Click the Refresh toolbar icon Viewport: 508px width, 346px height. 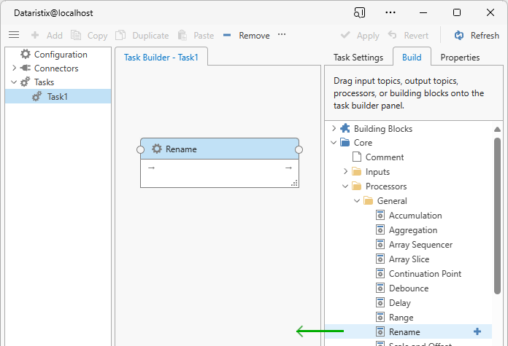459,35
